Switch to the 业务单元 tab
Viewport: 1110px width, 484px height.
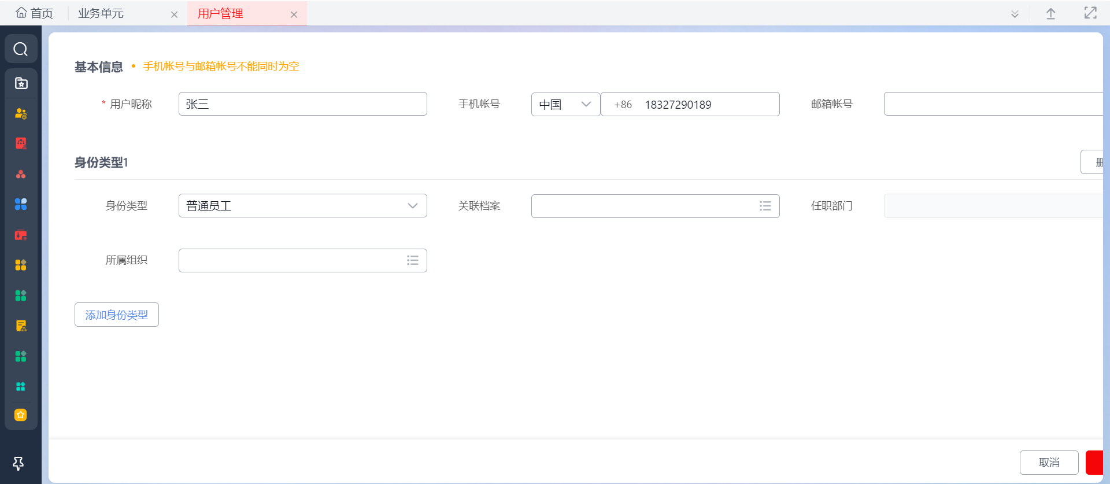click(x=101, y=13)
